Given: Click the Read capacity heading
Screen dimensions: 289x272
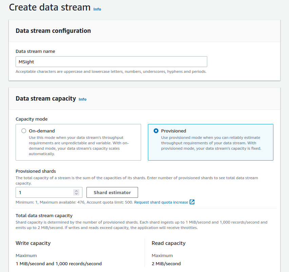Looking at the screenshot, I should [x=169, y=243].
